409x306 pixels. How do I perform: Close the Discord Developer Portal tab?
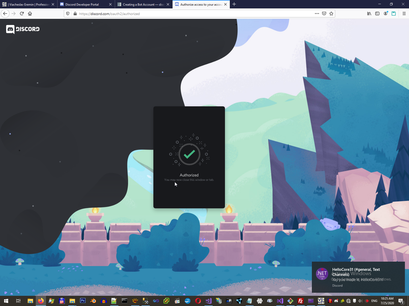110,4
